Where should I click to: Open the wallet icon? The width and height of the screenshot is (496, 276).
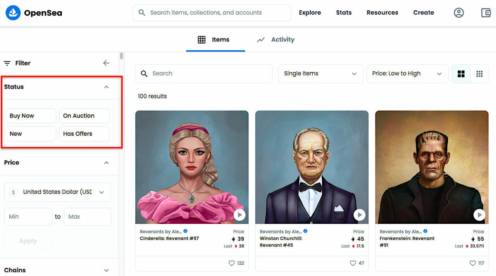click(x=486, y=13)
